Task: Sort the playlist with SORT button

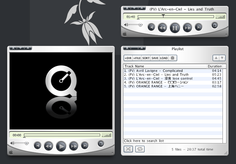Action: pyautogui.click(x=146, y=58)
